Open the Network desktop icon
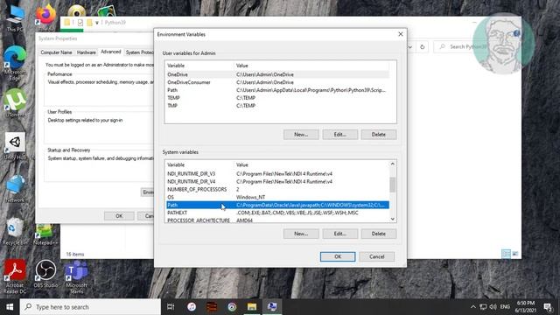Screen dimensions: 560x315 click(x=15, y=189)
